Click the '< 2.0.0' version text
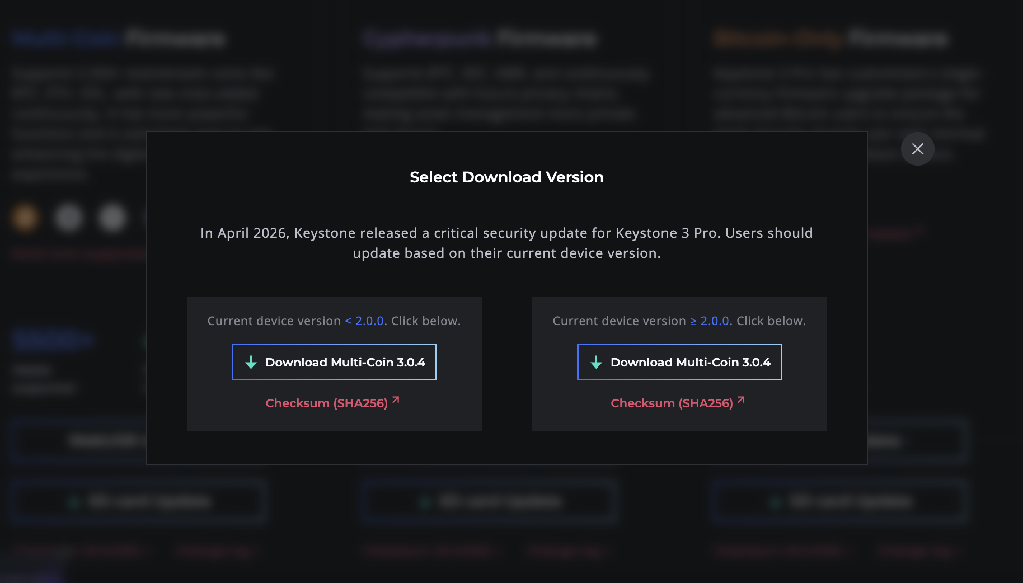The image size is (1023, 583). click(364, 321)
